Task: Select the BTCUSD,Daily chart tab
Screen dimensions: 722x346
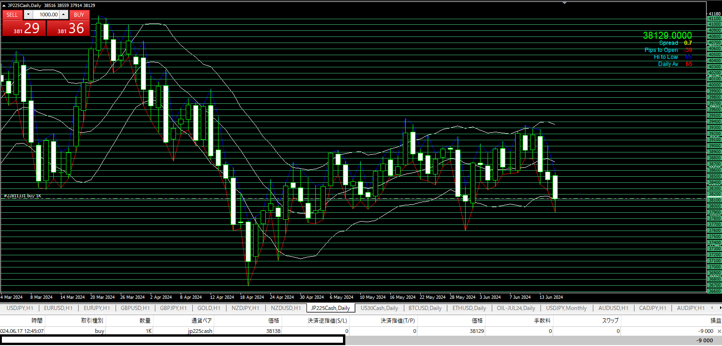Action: click(425, 308)
